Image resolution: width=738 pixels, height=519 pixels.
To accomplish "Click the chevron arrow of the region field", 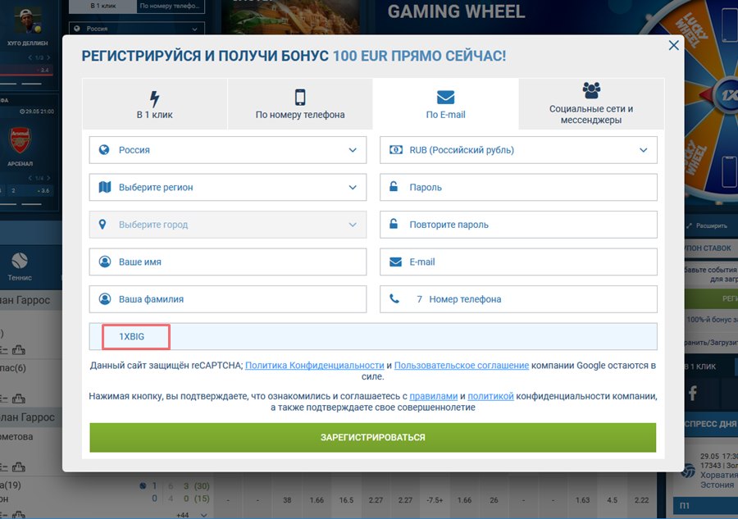I will [353, 187].
